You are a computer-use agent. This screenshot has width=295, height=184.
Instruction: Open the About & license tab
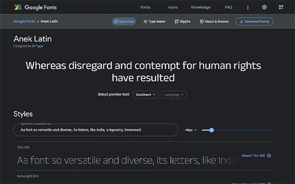tap(214, 22)
